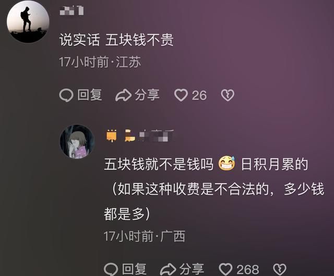Open the anime girl profile avatar

click(77, 141)
